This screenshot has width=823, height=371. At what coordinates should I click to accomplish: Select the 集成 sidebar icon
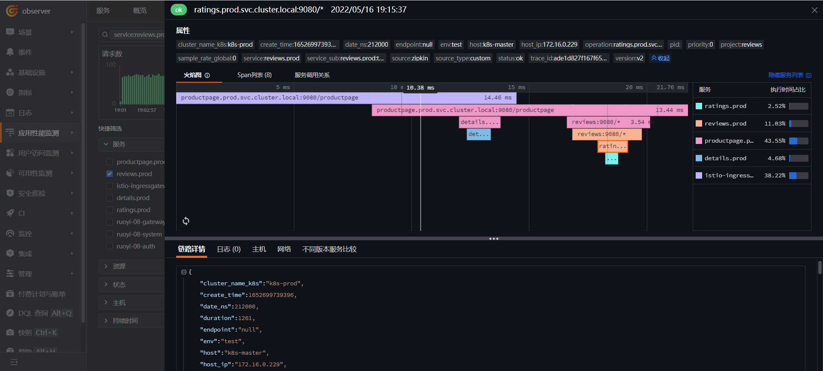(10, 253)
